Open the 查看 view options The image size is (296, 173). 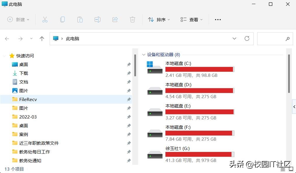pos(191,20)
